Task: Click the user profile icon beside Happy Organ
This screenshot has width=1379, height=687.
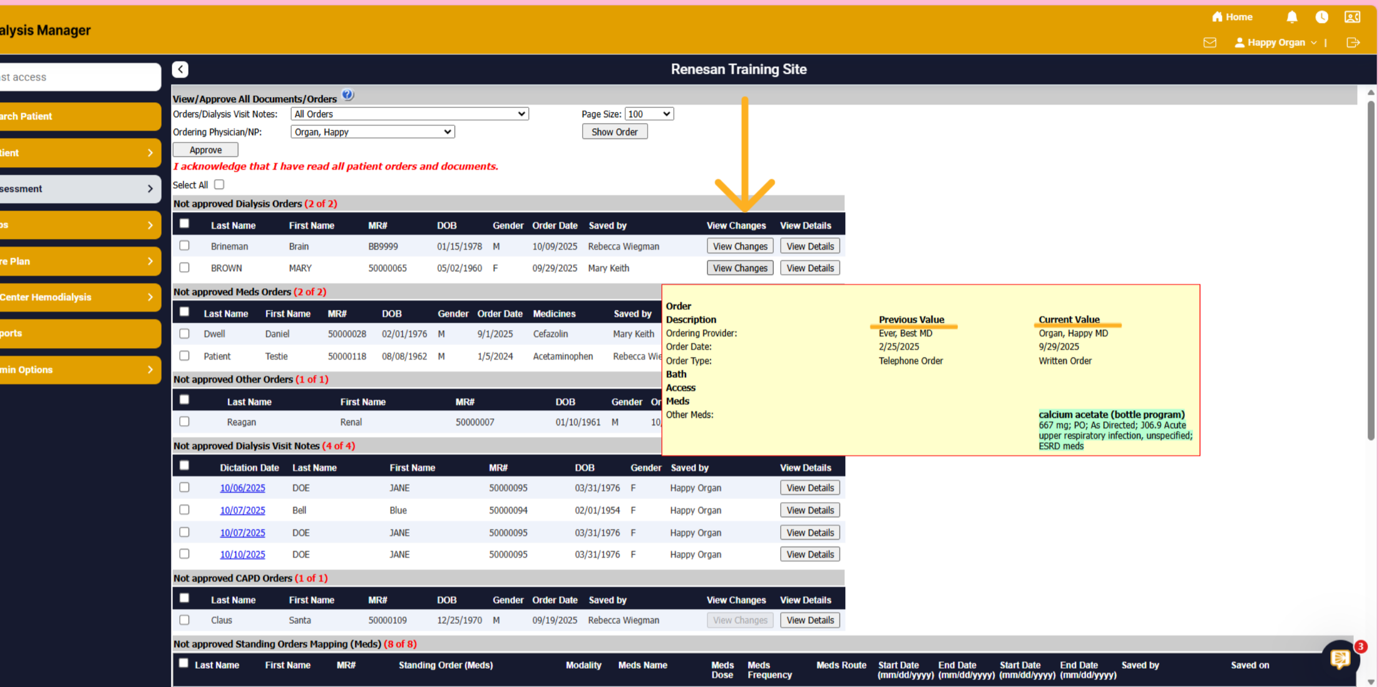Action: point(1239,43)
